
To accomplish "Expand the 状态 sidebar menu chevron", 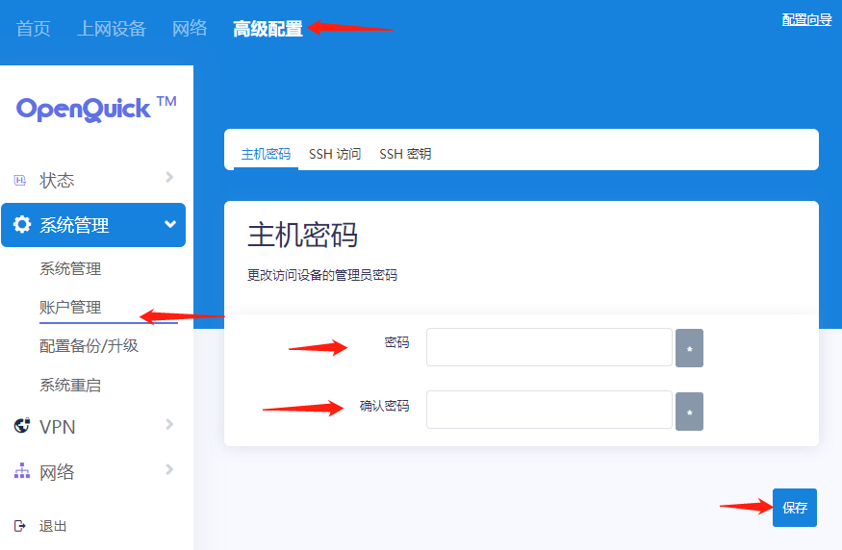I will 169,177.
